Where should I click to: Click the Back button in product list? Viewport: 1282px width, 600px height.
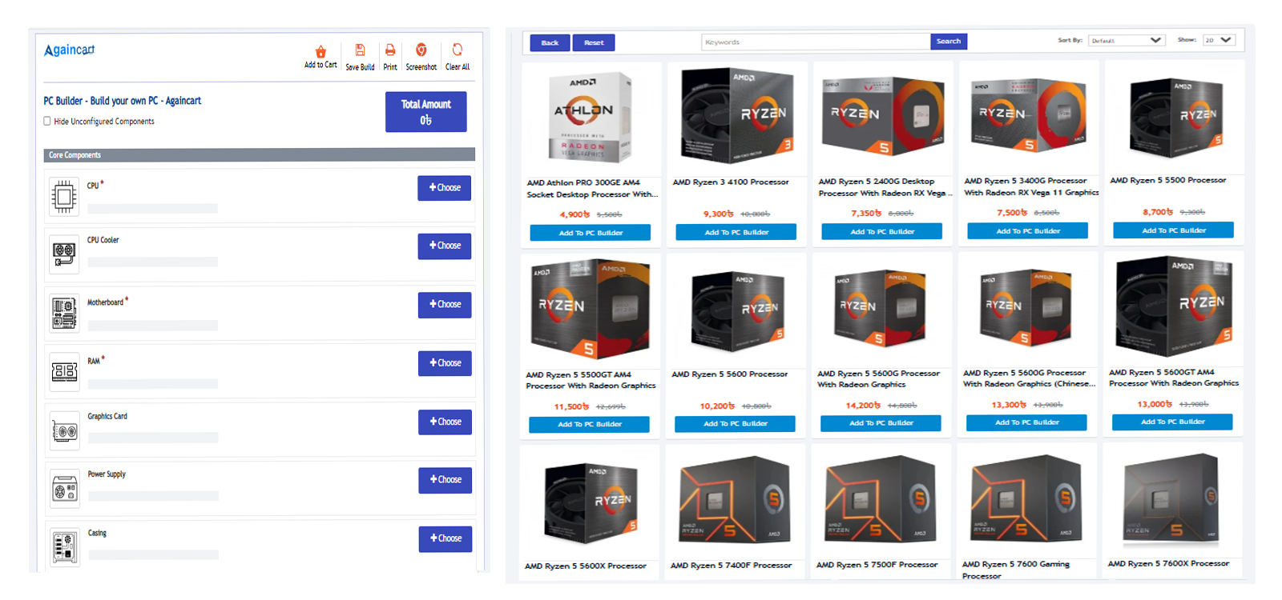[x=550, y=42]
